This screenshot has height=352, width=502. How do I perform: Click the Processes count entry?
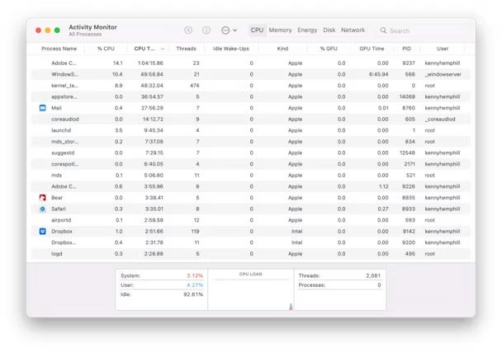[339, 285]
